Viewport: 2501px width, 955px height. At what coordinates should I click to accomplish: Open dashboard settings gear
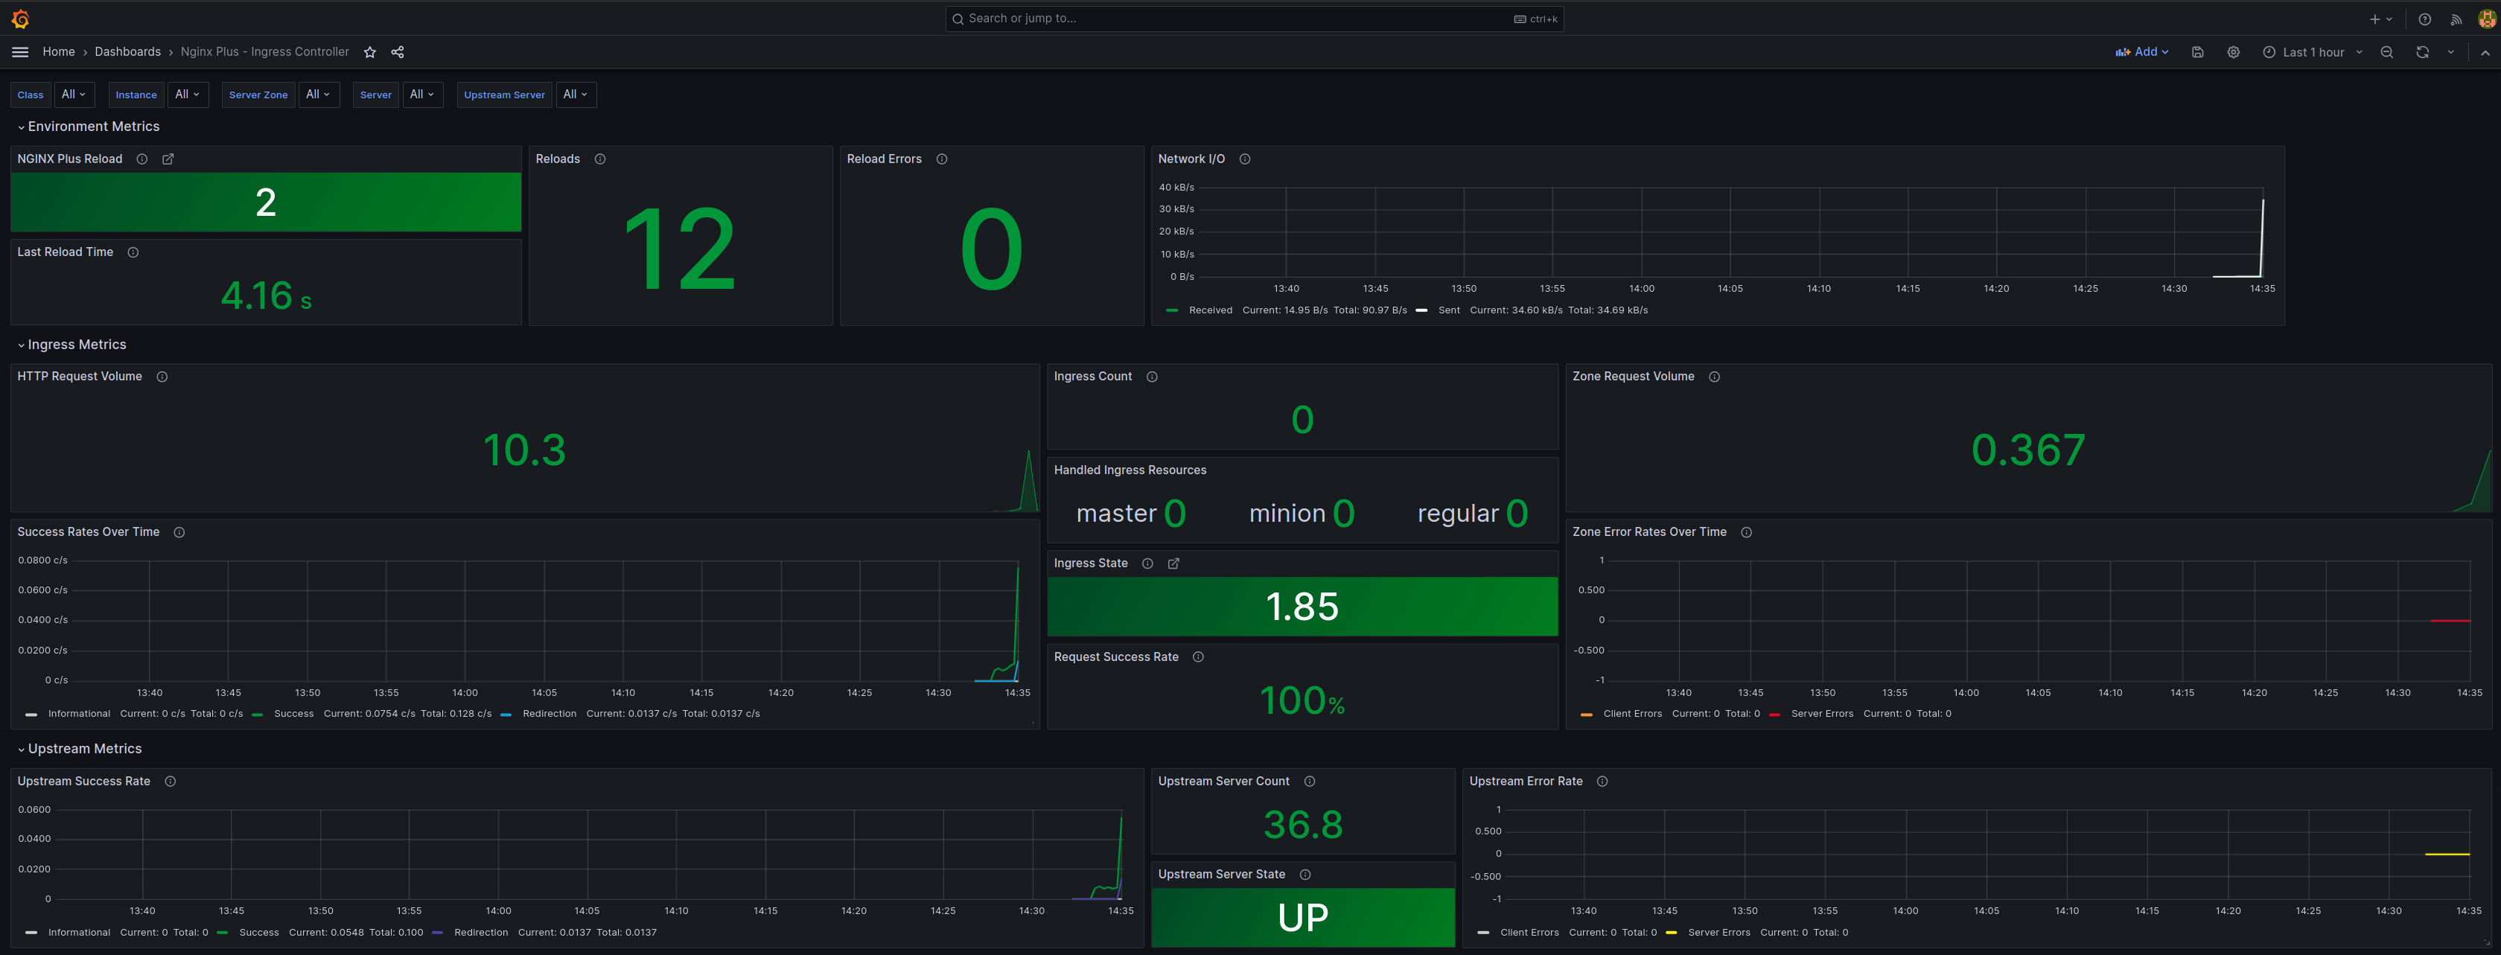[x=2233, y=52]
